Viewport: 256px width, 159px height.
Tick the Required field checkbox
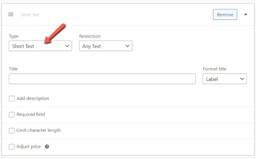click(12, 115)
